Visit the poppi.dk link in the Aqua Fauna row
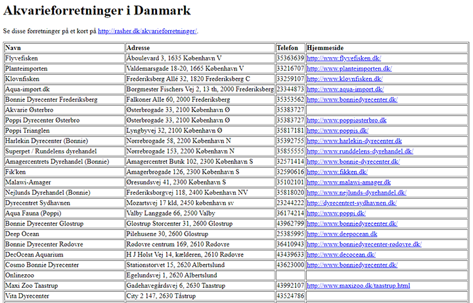 [336, 213]
